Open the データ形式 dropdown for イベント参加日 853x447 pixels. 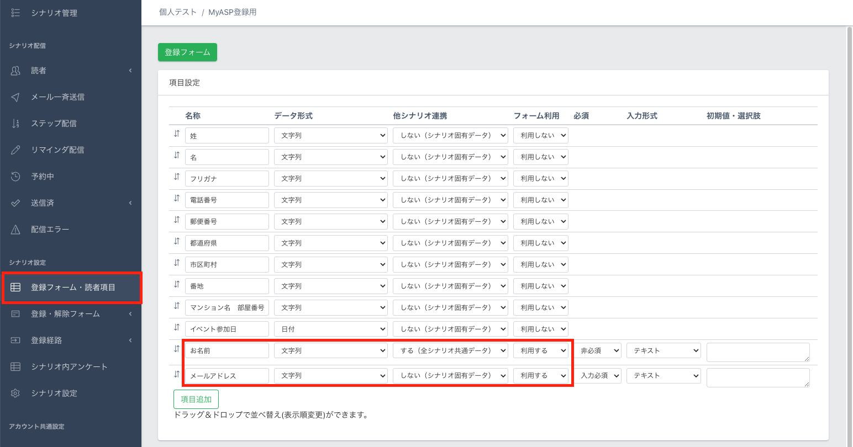click(x=330, y=329)
